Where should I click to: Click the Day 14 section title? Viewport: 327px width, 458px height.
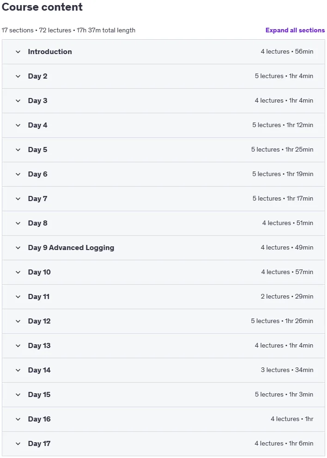[x=39, y=370]
